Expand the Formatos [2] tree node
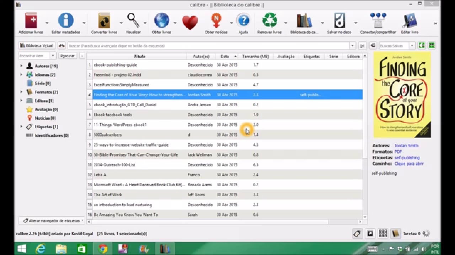This screenshot has width=455, height=255. coord(21,92)
